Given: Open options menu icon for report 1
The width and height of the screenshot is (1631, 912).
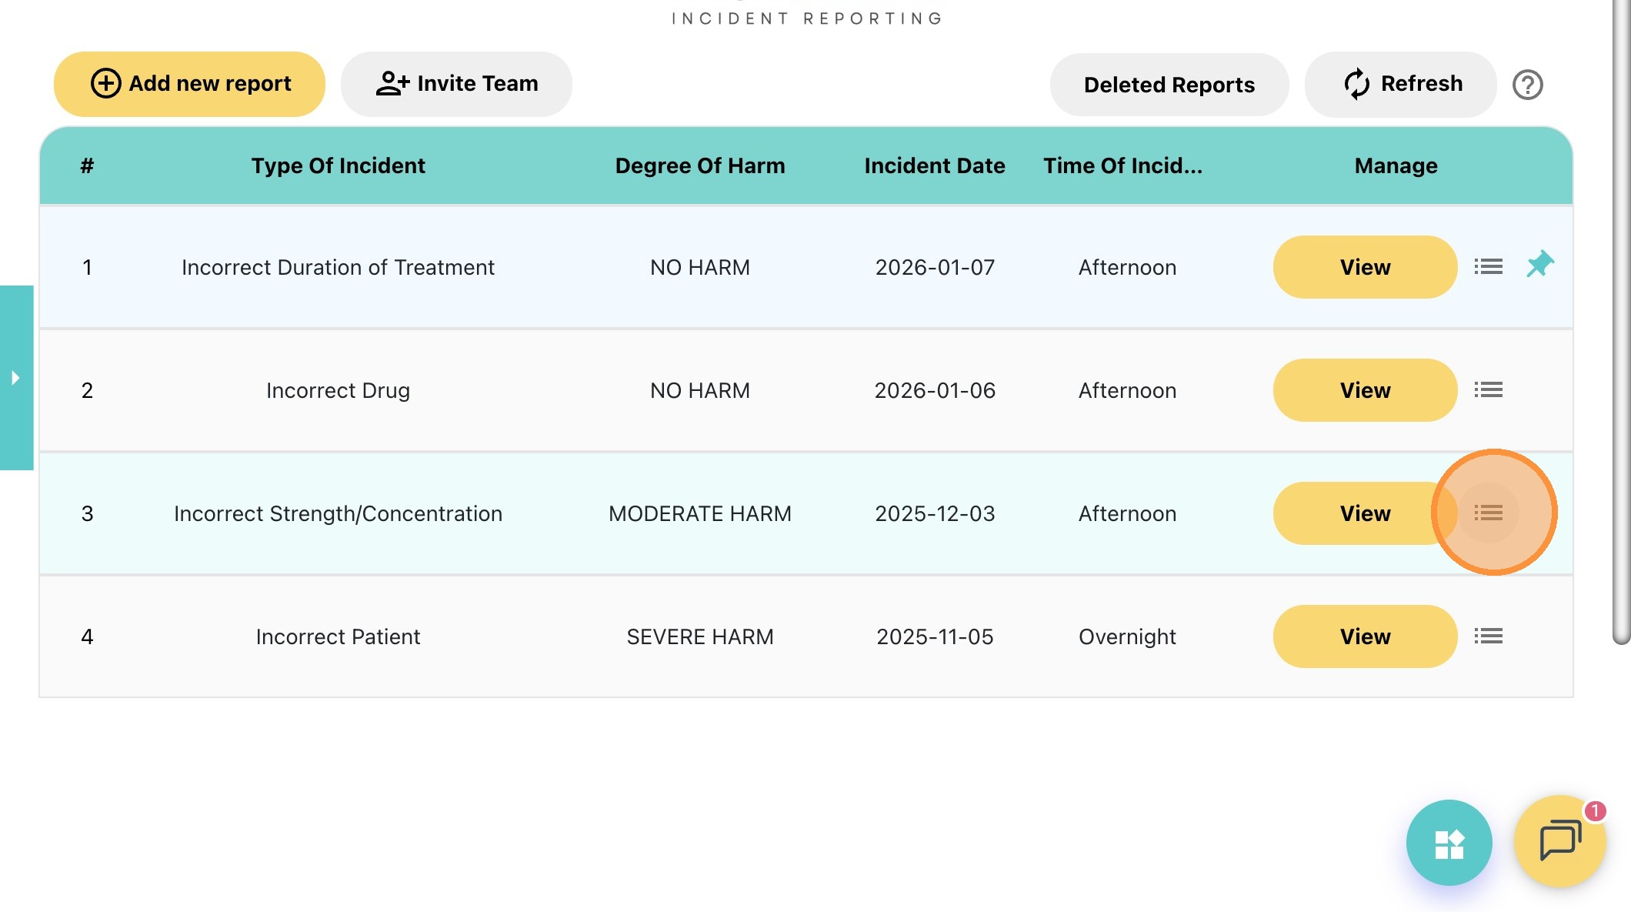Looking at the screenshot, I should coord(1488,266).
